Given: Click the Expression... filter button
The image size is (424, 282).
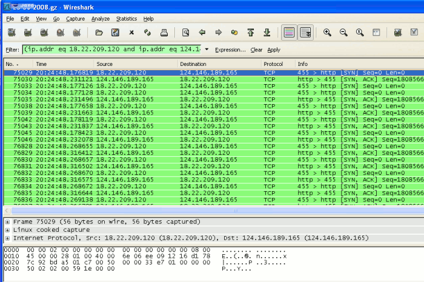Looking at the screenshot, I should [x=230, y=50].
